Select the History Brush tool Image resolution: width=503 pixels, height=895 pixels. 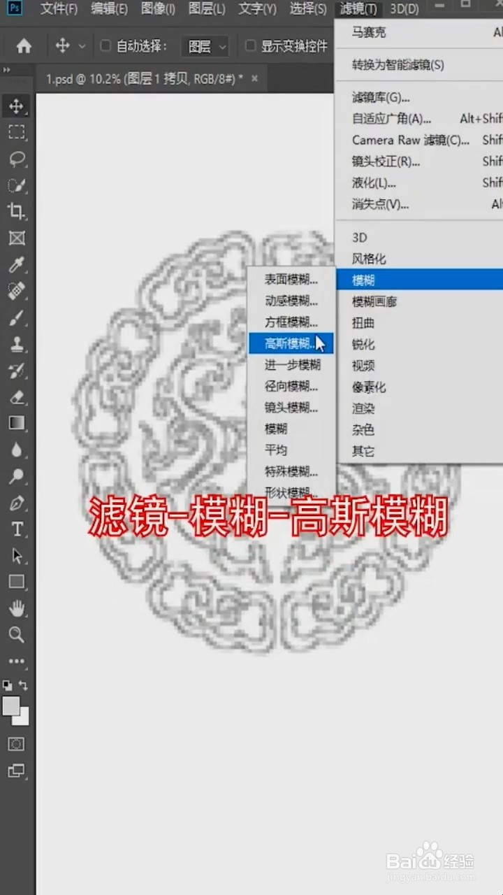(16, 370)
